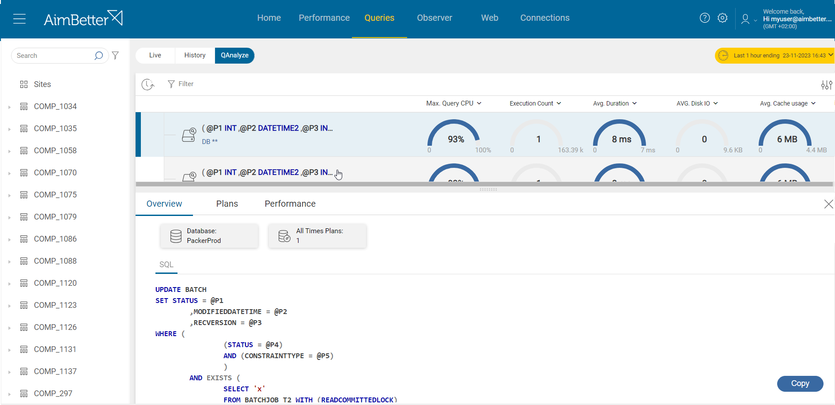Screen dimensions: 835x405
Task: Open the Performance tab in details panel
Action: 290,204
